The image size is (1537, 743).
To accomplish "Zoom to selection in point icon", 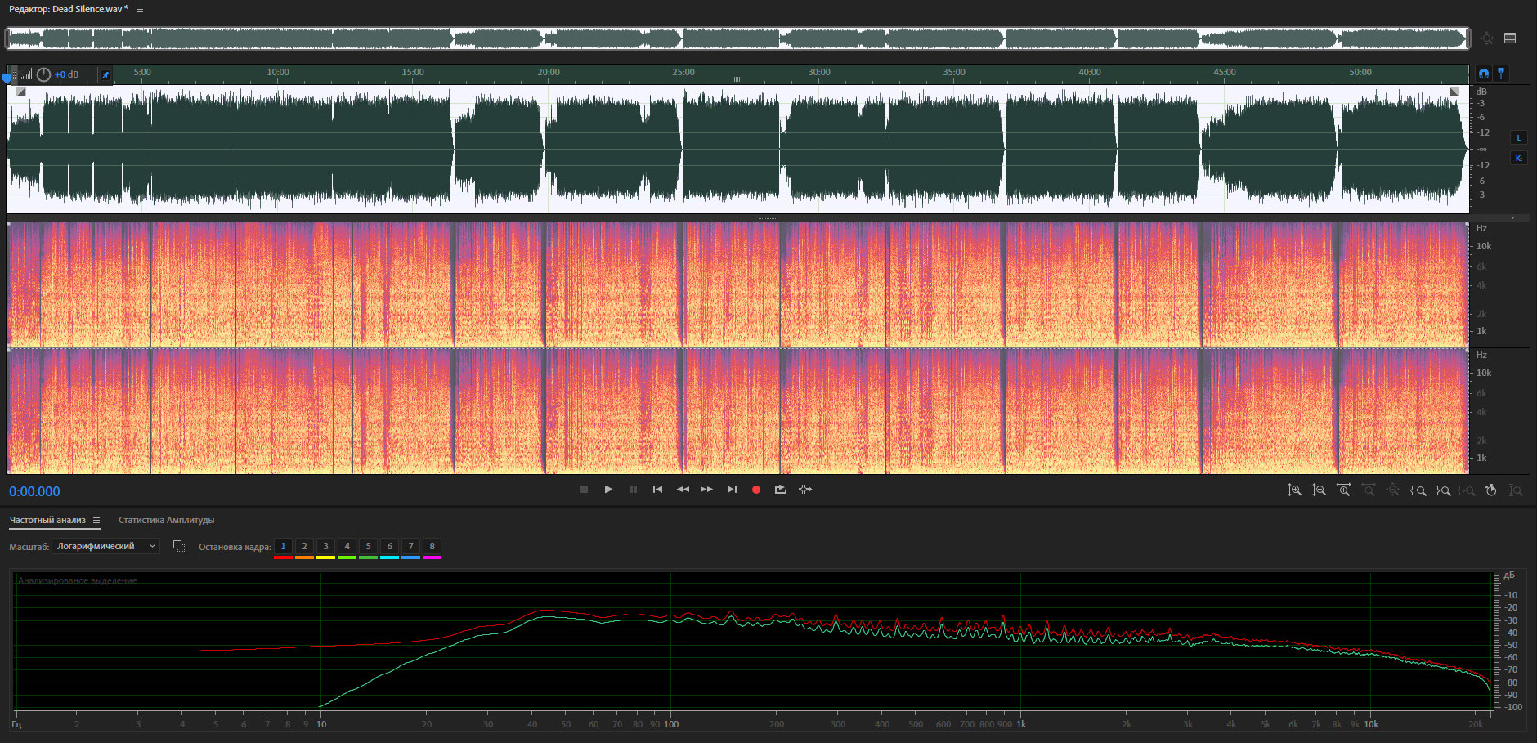I will [1418, 490].
